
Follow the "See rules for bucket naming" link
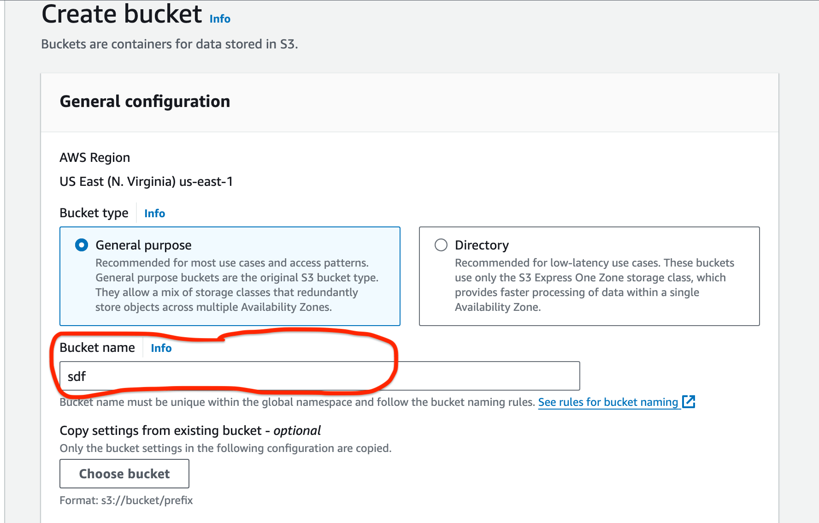pos(608,402)
